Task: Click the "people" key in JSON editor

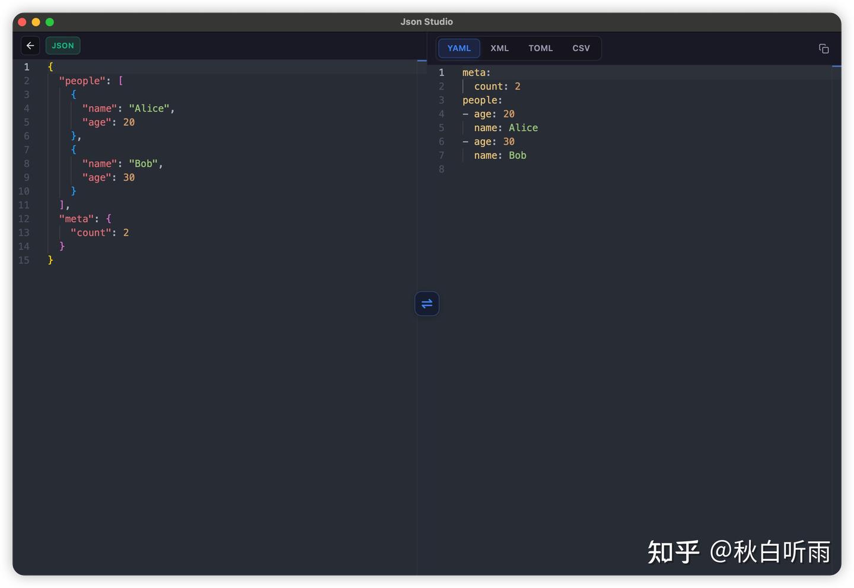Action: [82, 81]
